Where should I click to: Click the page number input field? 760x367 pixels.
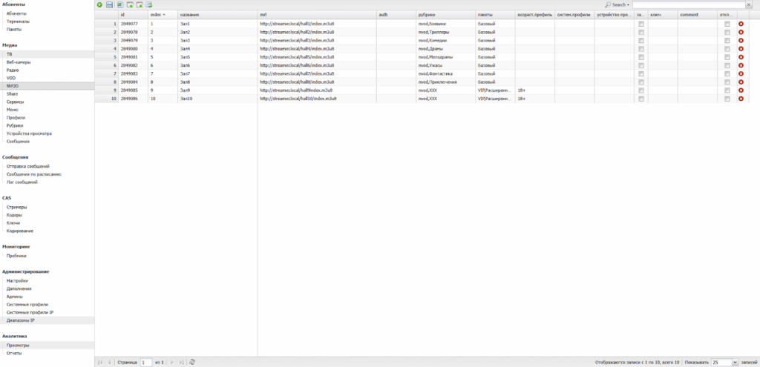click(x=146, y=362)
